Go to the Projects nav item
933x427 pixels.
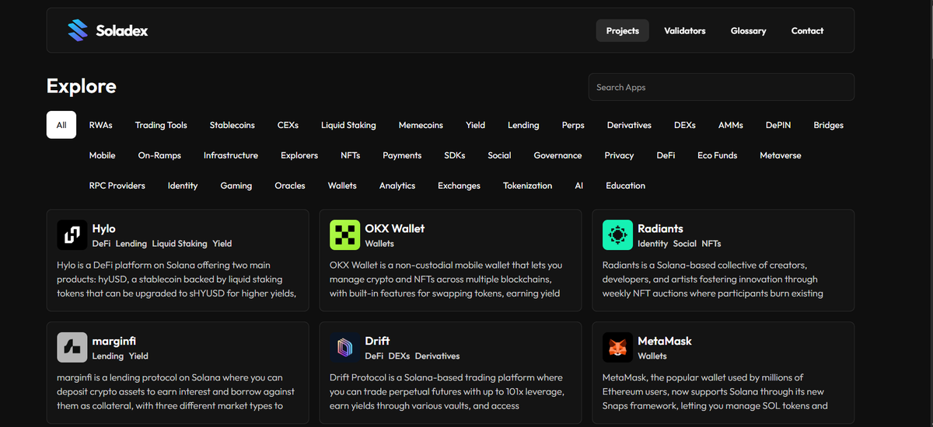pos(623,31)
